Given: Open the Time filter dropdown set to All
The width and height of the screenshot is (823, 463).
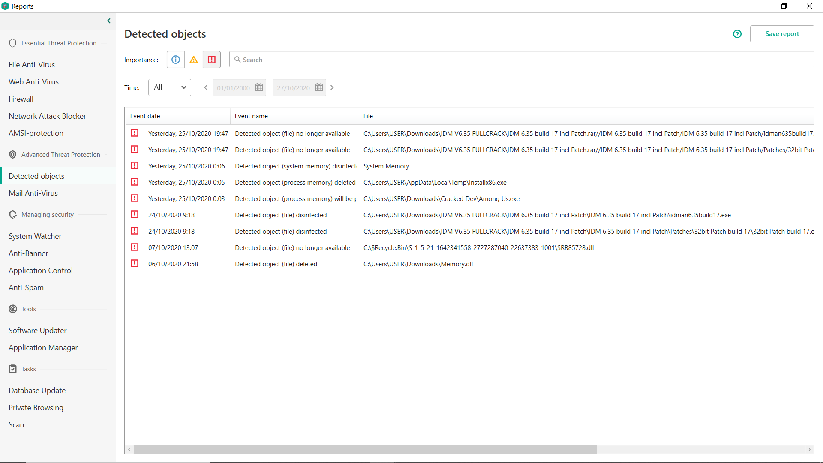Looking at the screenshot, I should [x=170, y=87].
